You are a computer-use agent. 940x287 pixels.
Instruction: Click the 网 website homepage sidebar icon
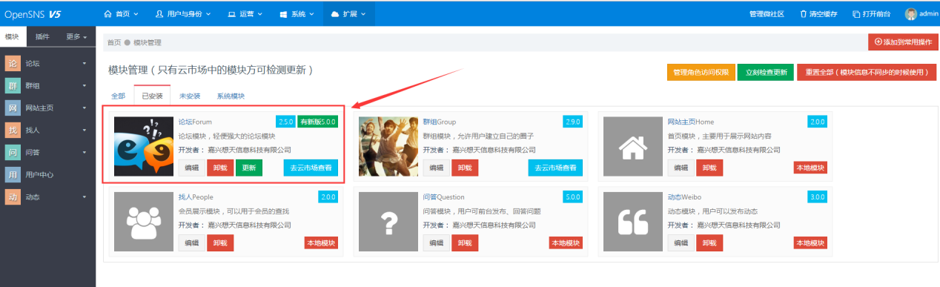pyautogui.click(x=13, y=108)
